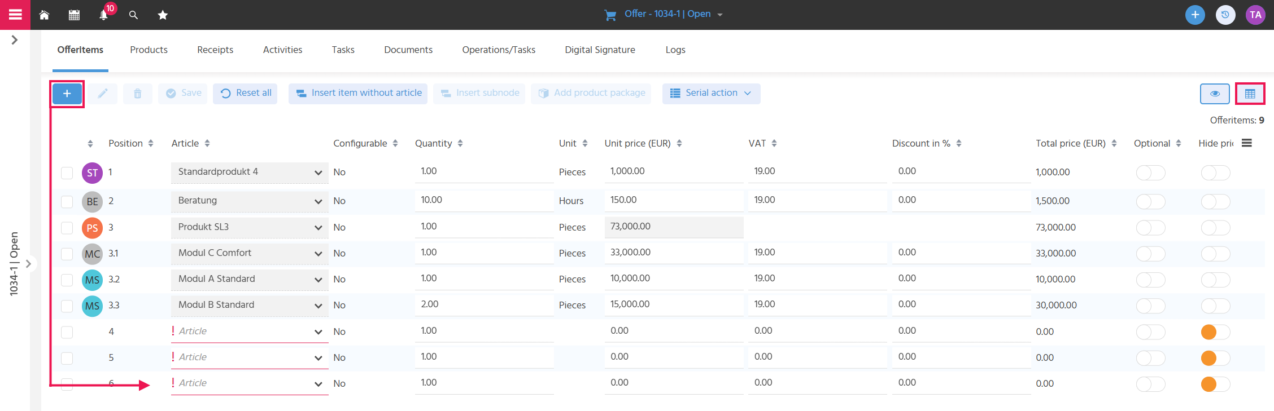Click the BE avatar of Beratung row
This screenshot has height=411, width=1274.
[x=92, y=201]
